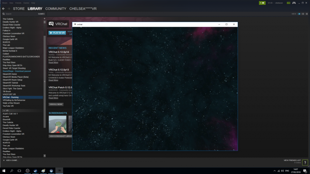Go to the COMMUNITY tab
310x174 pixels.
click(x=56, y=9)
